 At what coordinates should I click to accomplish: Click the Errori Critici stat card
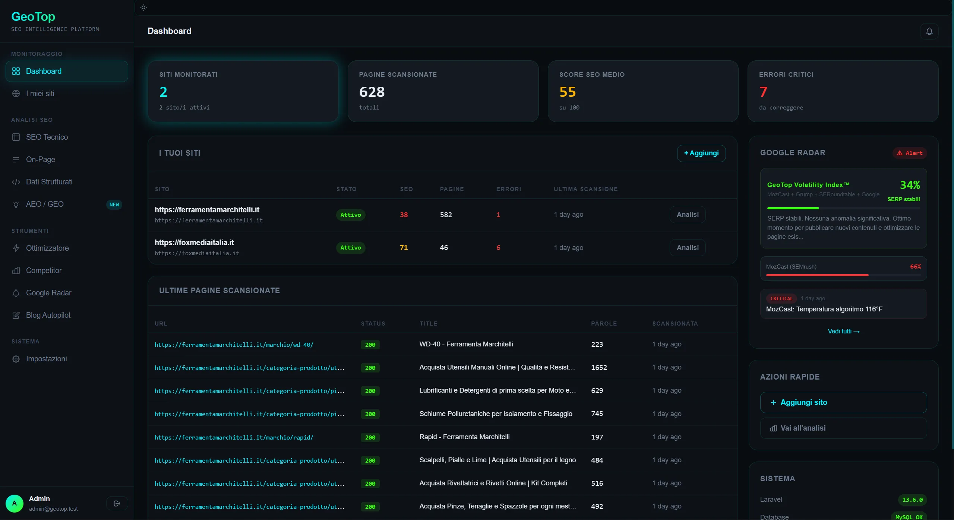tap(843, 91)
